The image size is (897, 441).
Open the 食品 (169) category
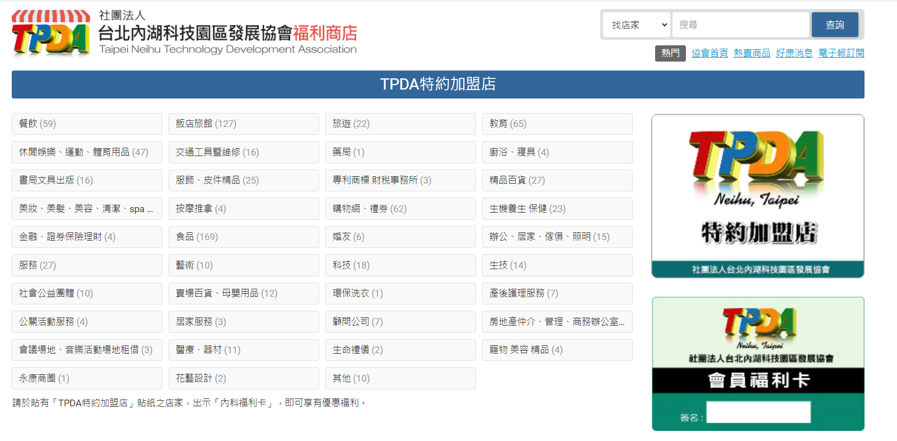tap(244, 237)
